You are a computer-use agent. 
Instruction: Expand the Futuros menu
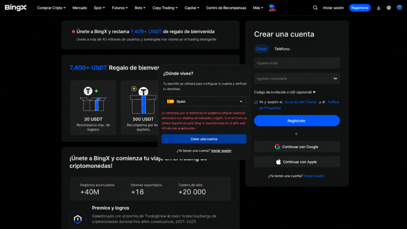click(x=120, y=8)
